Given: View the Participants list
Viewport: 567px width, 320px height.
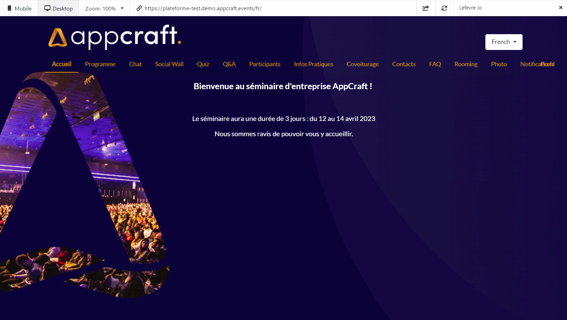Looking at the screenshot, I should point(265,64).
